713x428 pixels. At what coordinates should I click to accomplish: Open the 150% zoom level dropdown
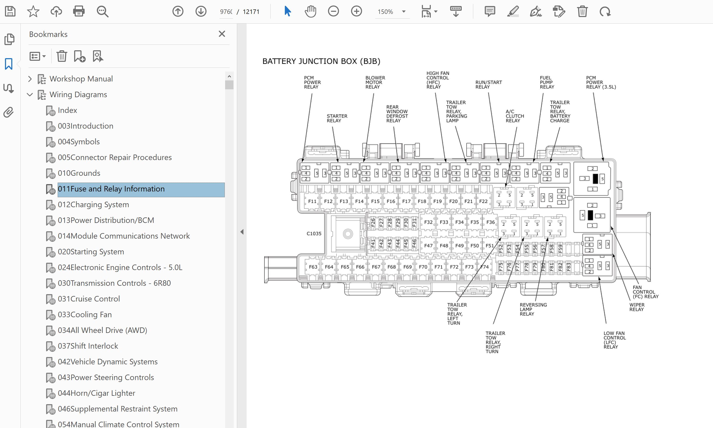pos(404,12)
